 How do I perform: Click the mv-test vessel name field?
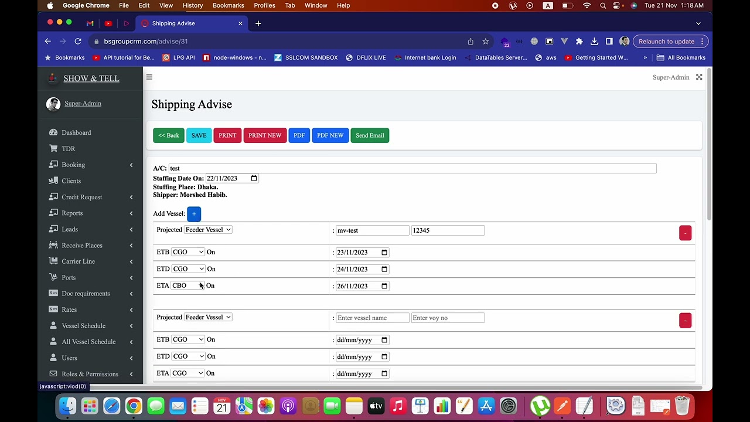[372, 230]
